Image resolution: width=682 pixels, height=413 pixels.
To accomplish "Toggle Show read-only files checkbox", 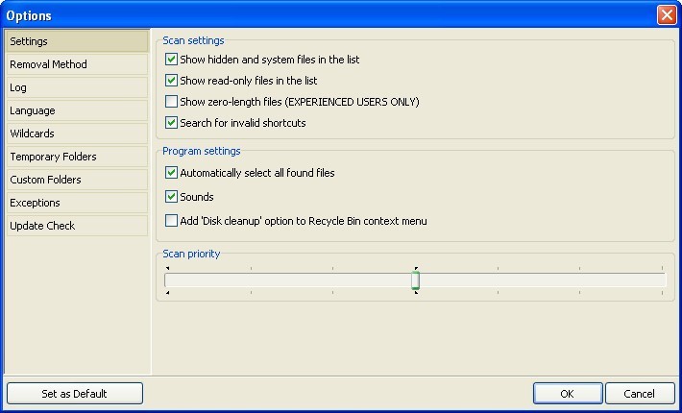I will click(x=171, y=81).
